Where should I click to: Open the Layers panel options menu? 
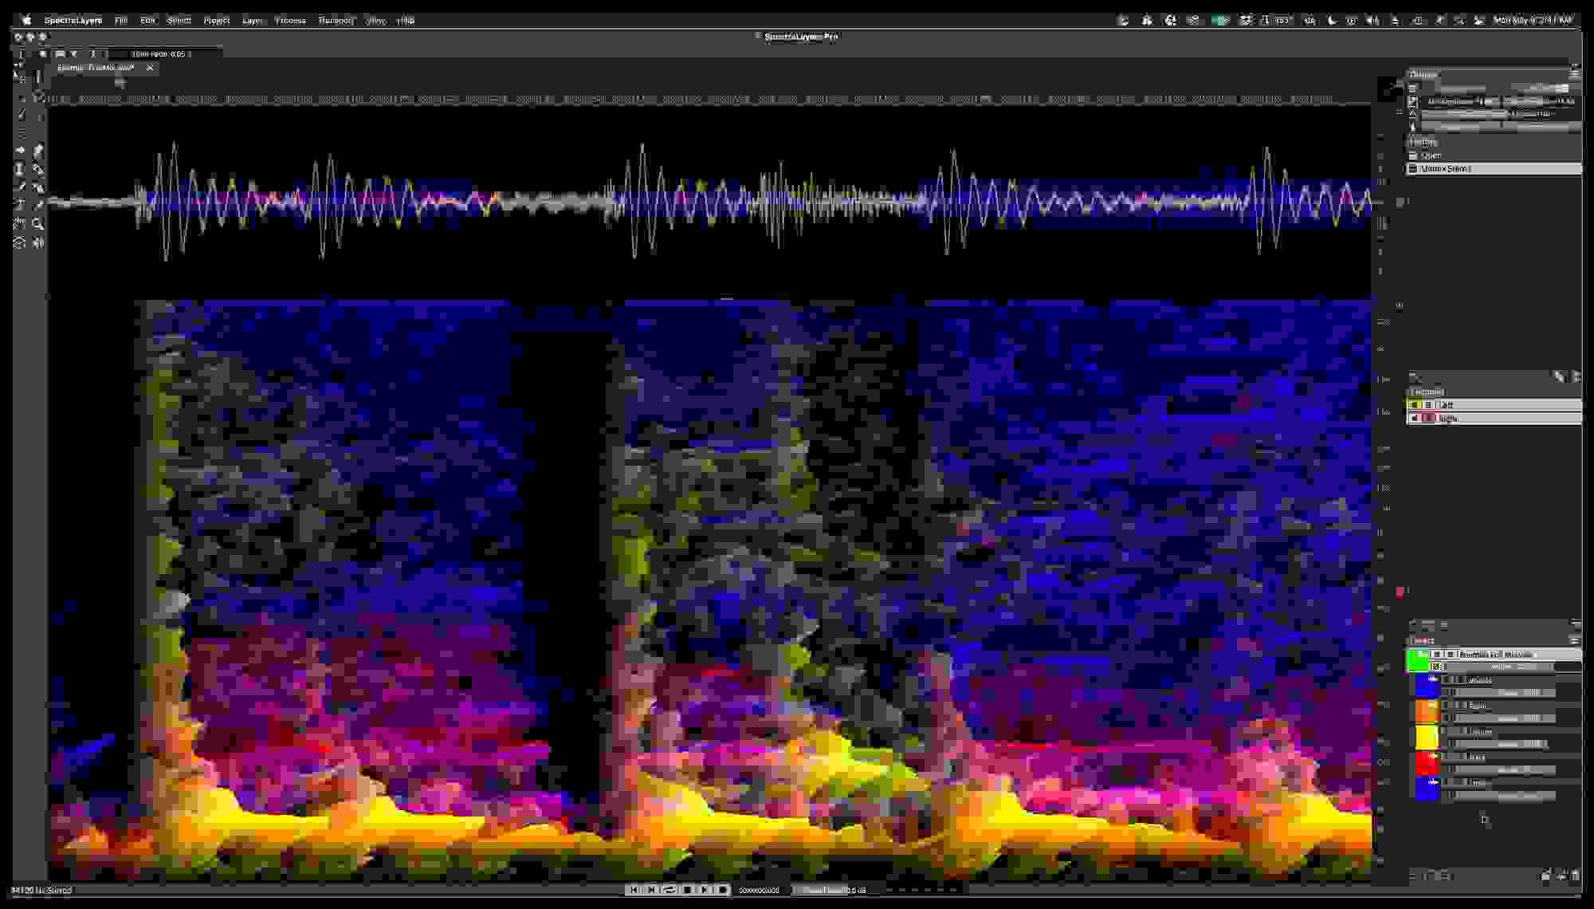pyautogui.click(x=1574, y=640)
